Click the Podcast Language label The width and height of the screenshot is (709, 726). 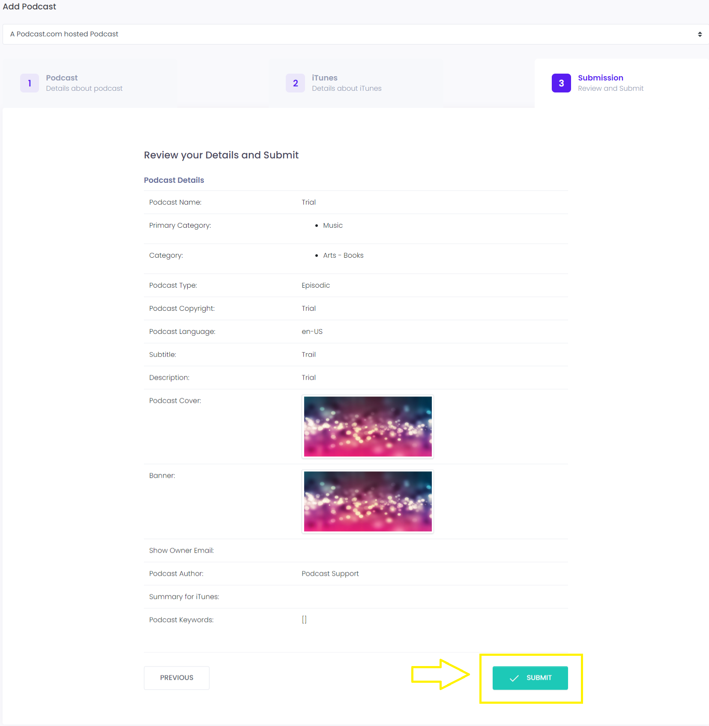pyautogui.click(x=182, y=332)
